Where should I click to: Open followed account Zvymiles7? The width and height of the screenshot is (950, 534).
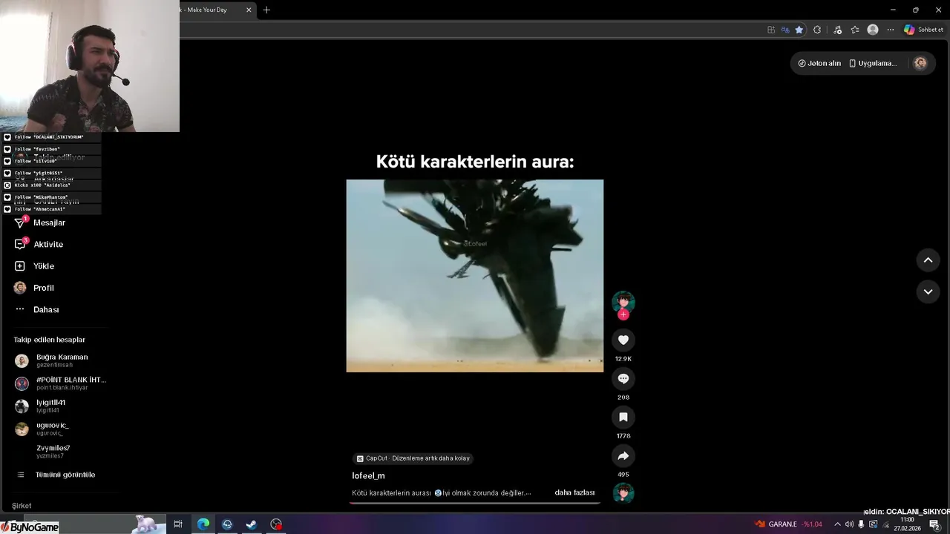point(60,452)
